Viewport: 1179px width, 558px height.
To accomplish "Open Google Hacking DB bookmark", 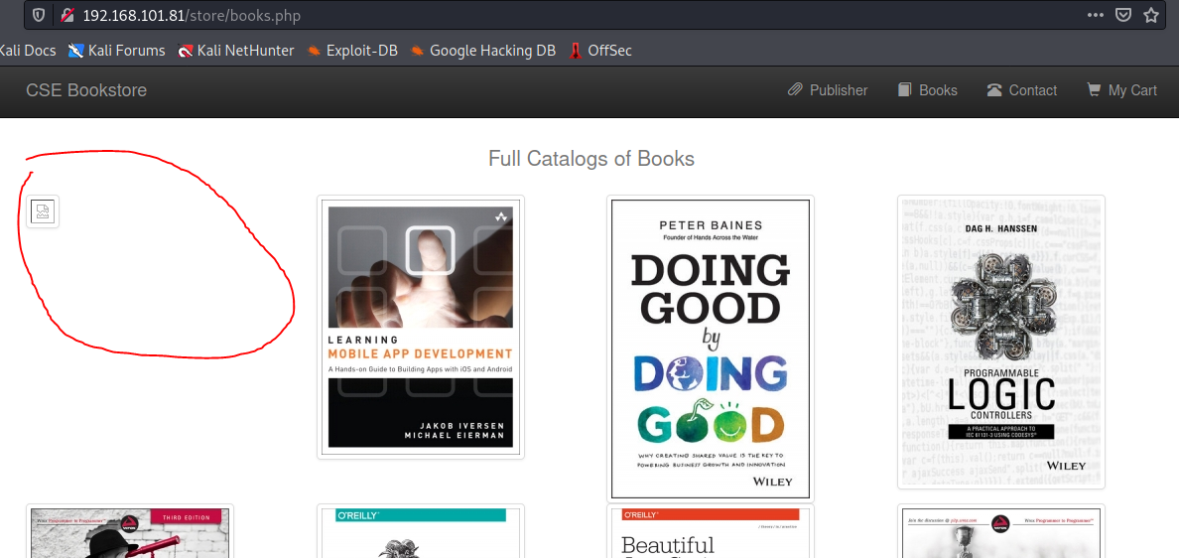I will point(482,50).
